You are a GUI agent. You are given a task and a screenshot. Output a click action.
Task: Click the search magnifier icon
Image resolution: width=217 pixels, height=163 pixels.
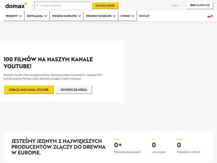click(37, 5)
